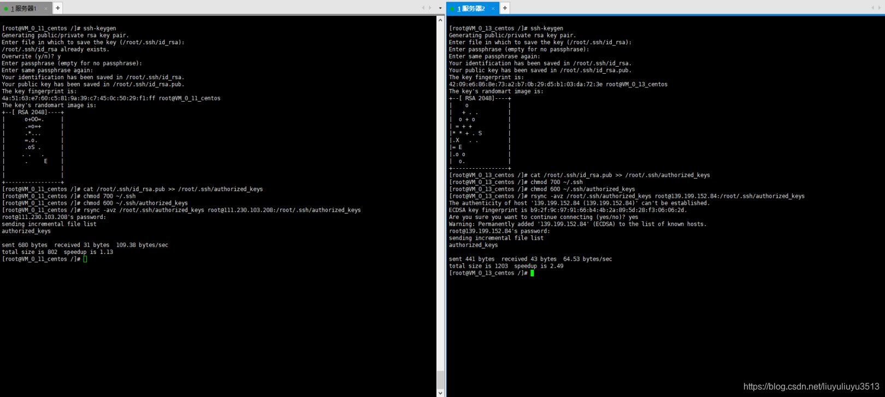Go to previous tab in left pane
This screenshot has height=397, width=885.
point(423,8)
